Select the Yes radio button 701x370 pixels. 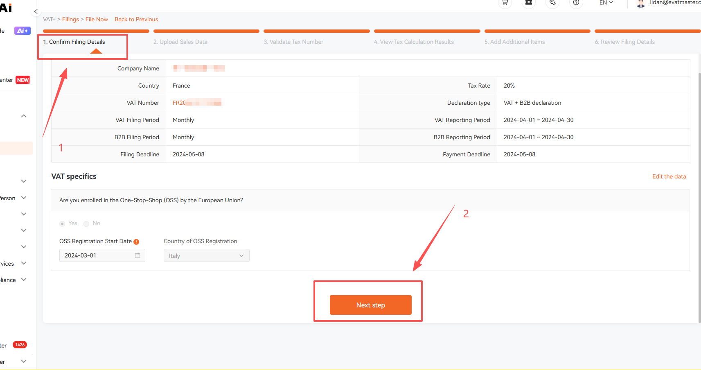(62, 223)
